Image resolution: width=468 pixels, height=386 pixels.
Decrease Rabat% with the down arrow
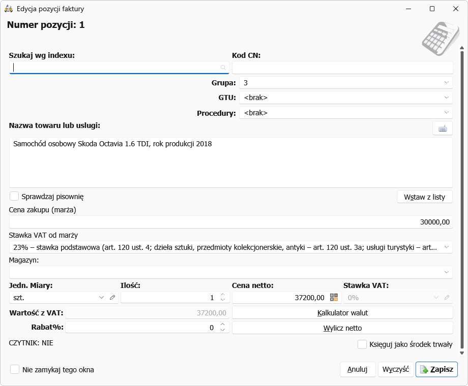tap(222, 330)
